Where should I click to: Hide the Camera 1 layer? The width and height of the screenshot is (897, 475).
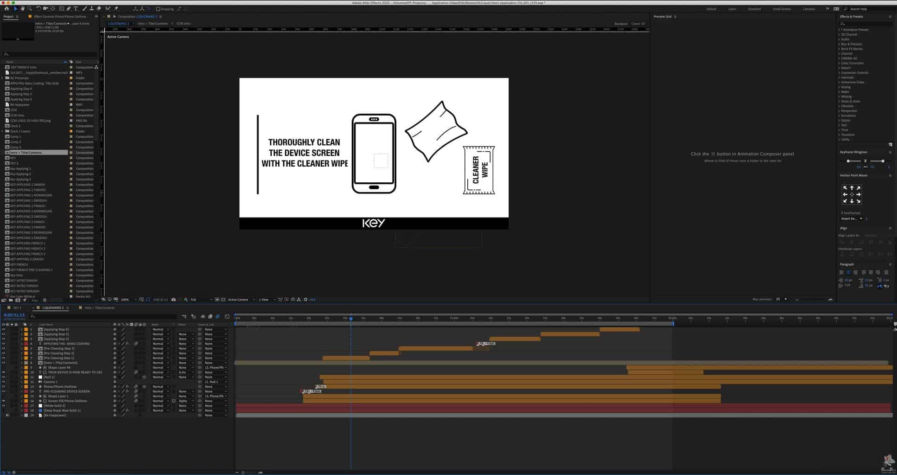(x=3, y=382)
